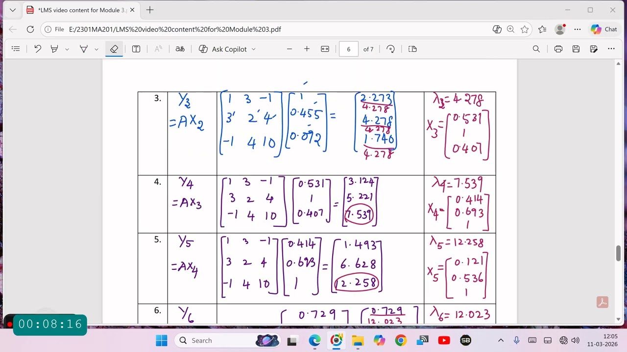The width and height of the screenshot is (627, 352).
Task: Click the Translate icon in the PDF toolbar
Action: [x=180, y=49]
